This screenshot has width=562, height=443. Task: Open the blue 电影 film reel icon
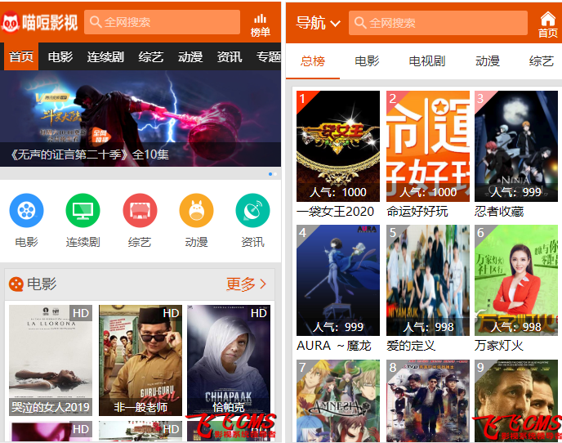click(x=26, y=211)
